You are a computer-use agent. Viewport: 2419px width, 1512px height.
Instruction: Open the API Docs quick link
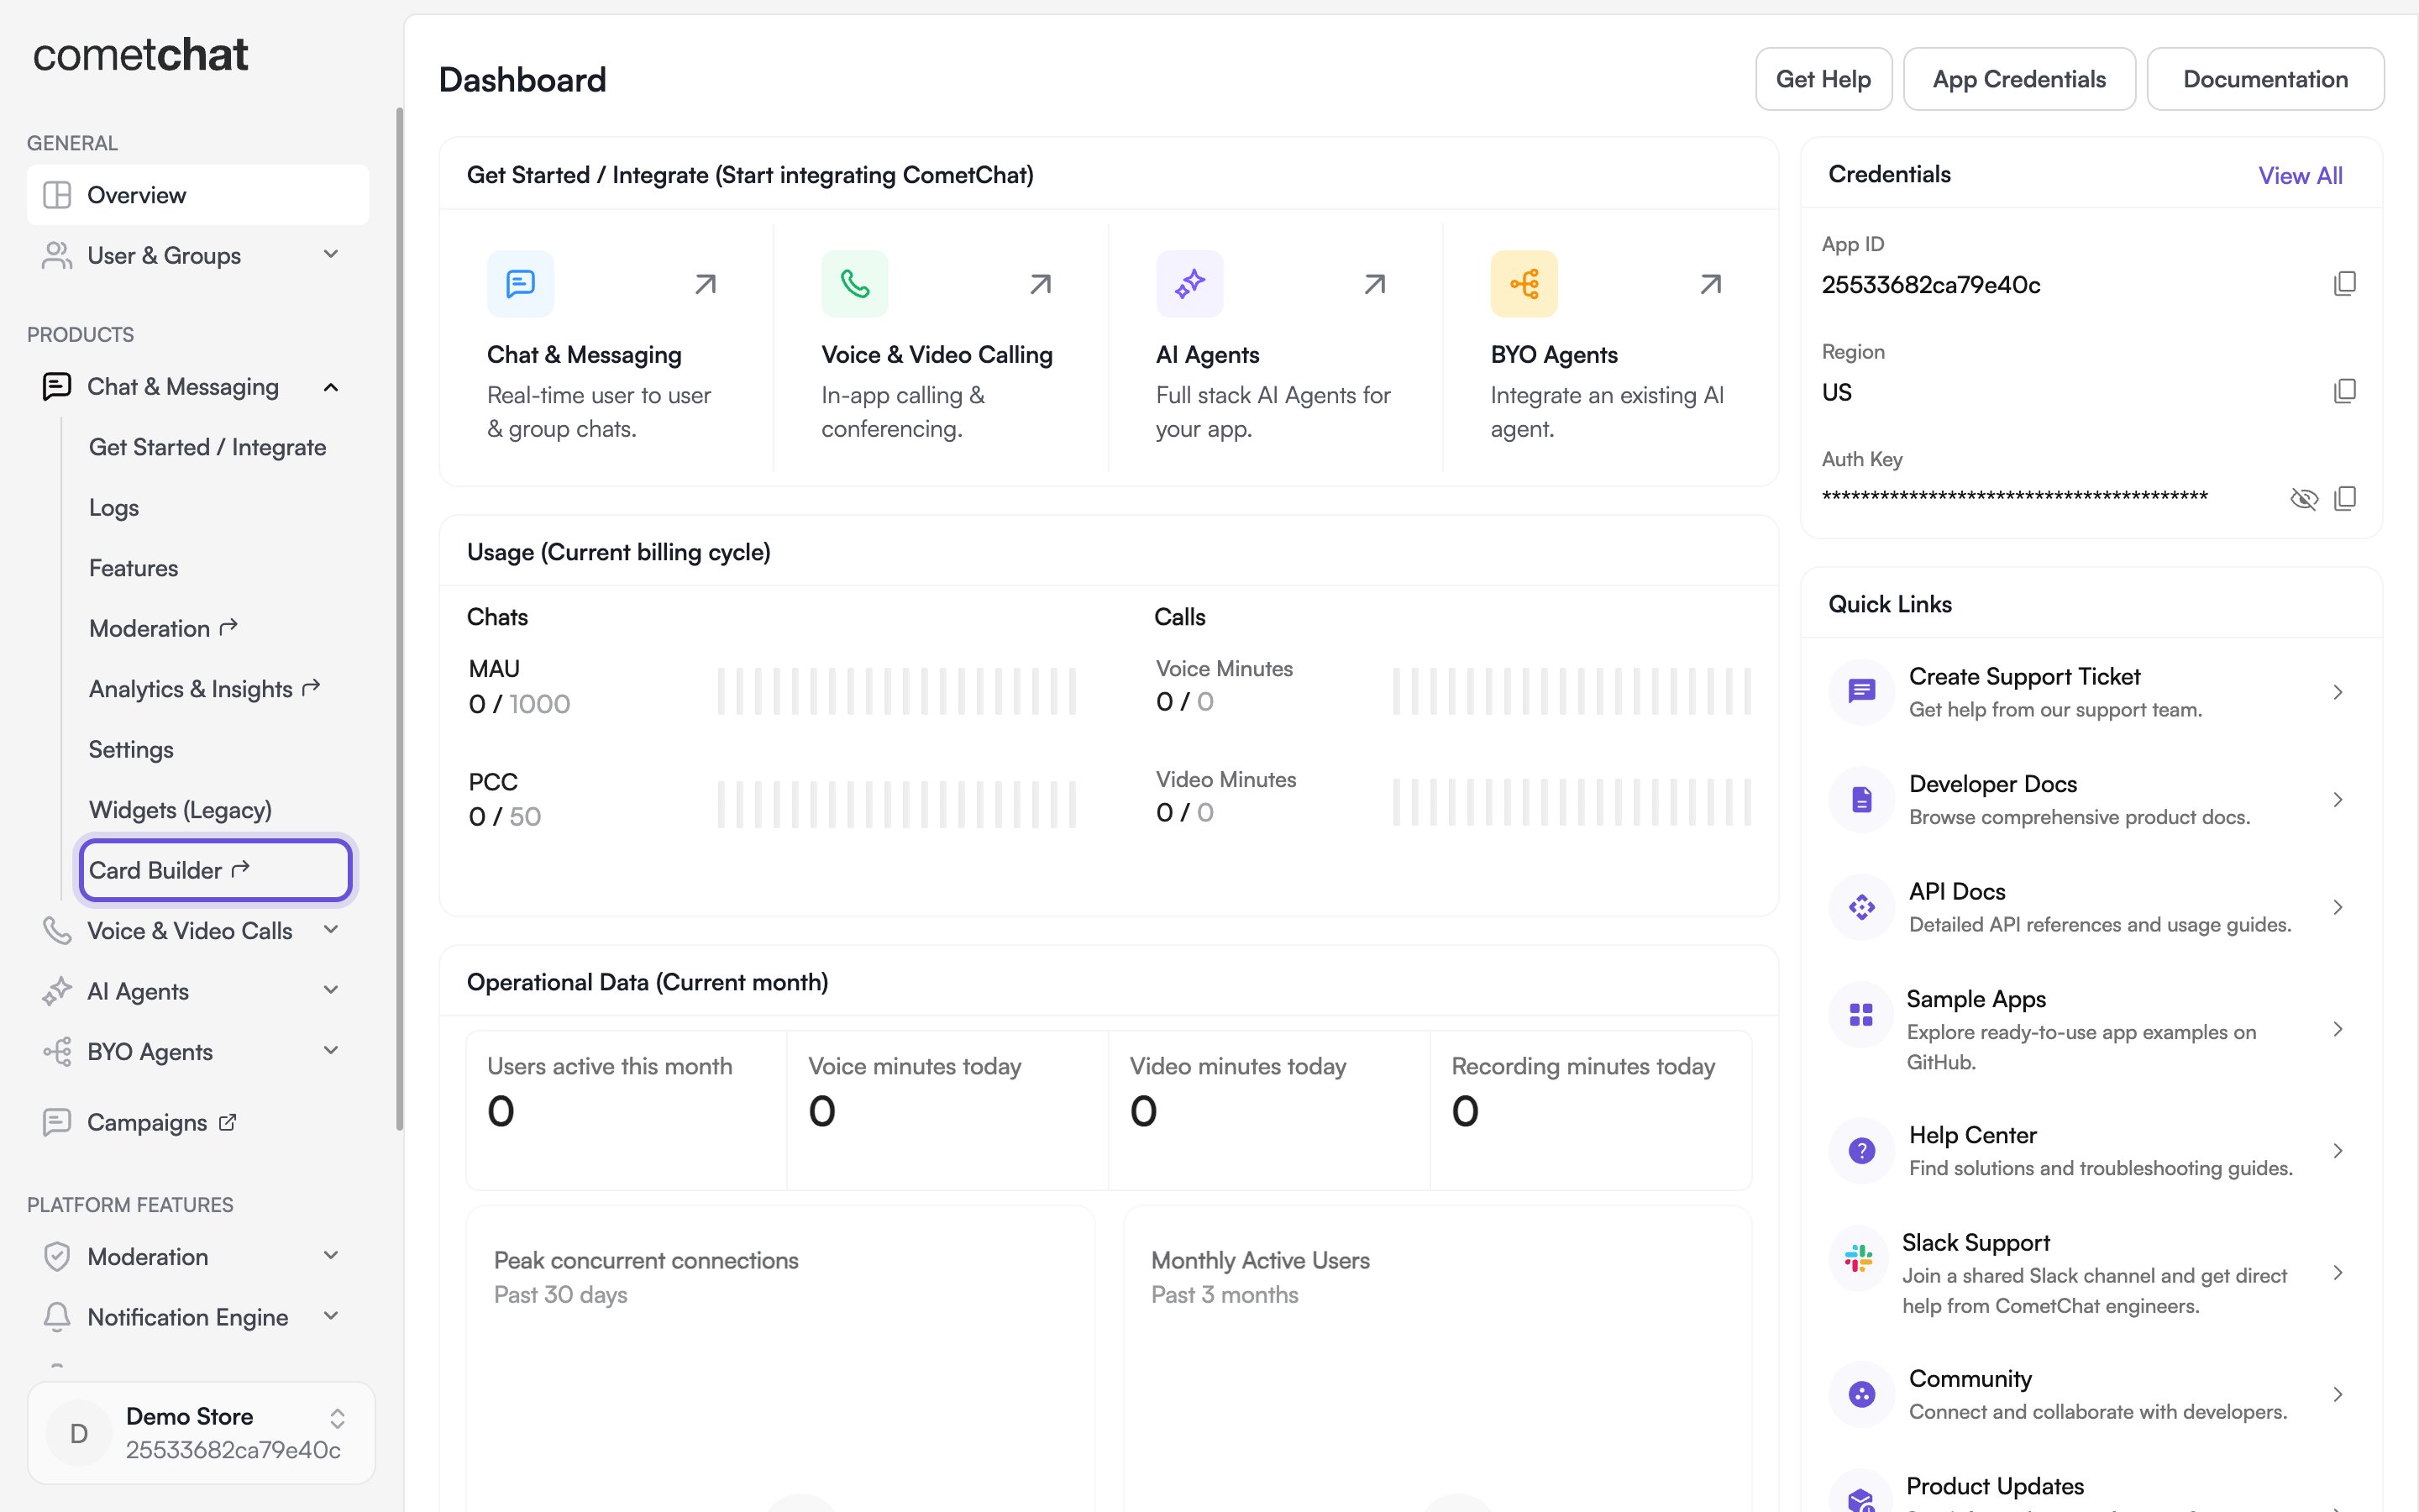point(2090,907)
